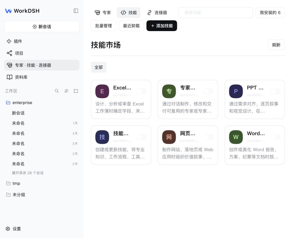The height and width of the screenshot is (238, 292).
Task: Click the PPT skill P icon
Action: pyautogui.click(x=236, y=91)
